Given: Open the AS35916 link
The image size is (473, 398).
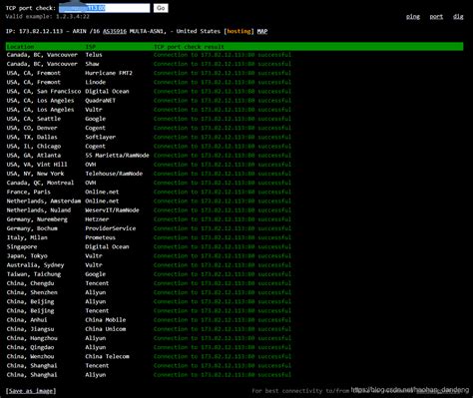Looking at the screenshot, I should [115, 31].
